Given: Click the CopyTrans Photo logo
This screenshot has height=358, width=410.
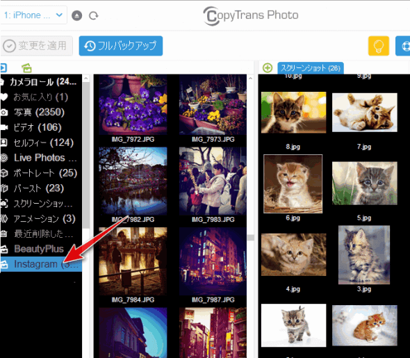Looking at the screenshot, I should 251,16.
